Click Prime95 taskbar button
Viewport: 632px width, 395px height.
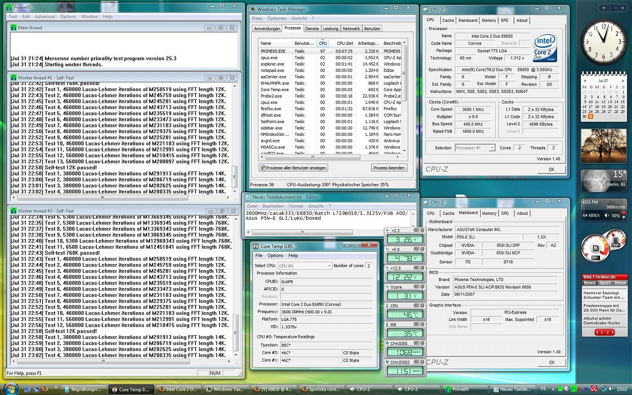click(465, 389)
